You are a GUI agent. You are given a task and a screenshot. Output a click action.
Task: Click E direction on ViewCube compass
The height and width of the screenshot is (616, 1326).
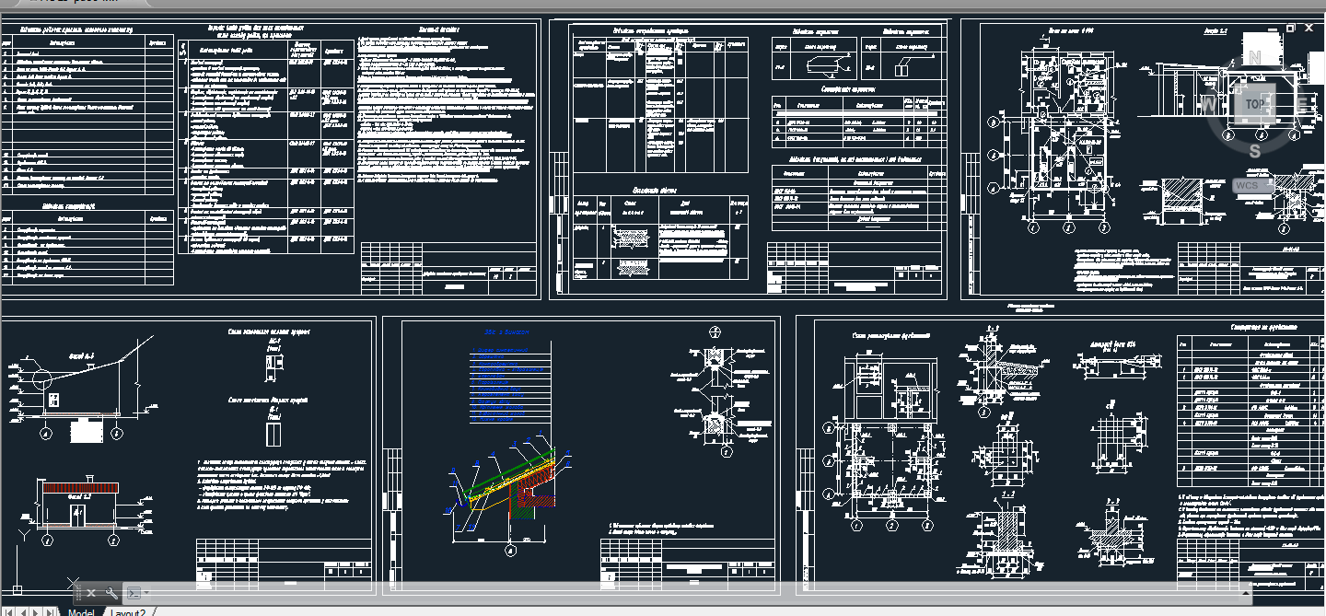[1302, 104]
